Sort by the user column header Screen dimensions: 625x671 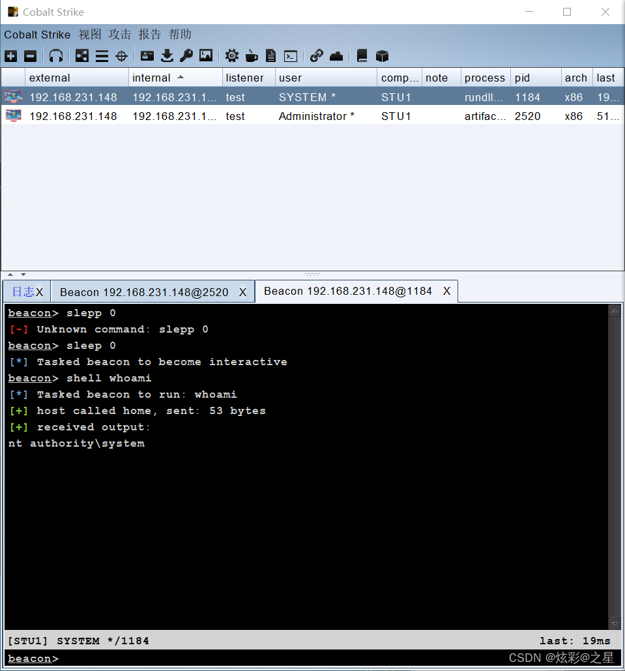(x=326, y=78)
